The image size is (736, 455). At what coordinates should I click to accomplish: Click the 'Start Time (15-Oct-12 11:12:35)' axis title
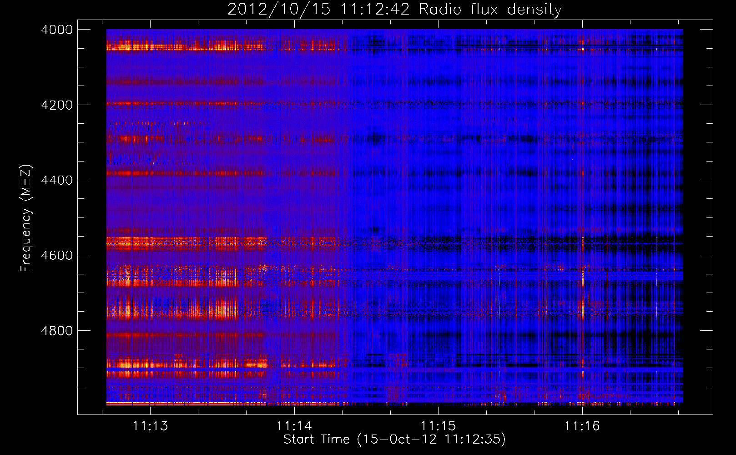pos(394,440)
